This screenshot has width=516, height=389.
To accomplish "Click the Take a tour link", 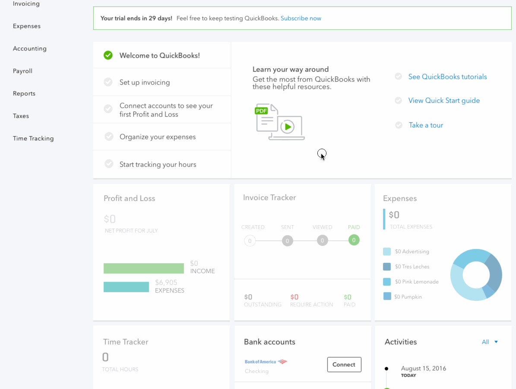I will [426, 125].
